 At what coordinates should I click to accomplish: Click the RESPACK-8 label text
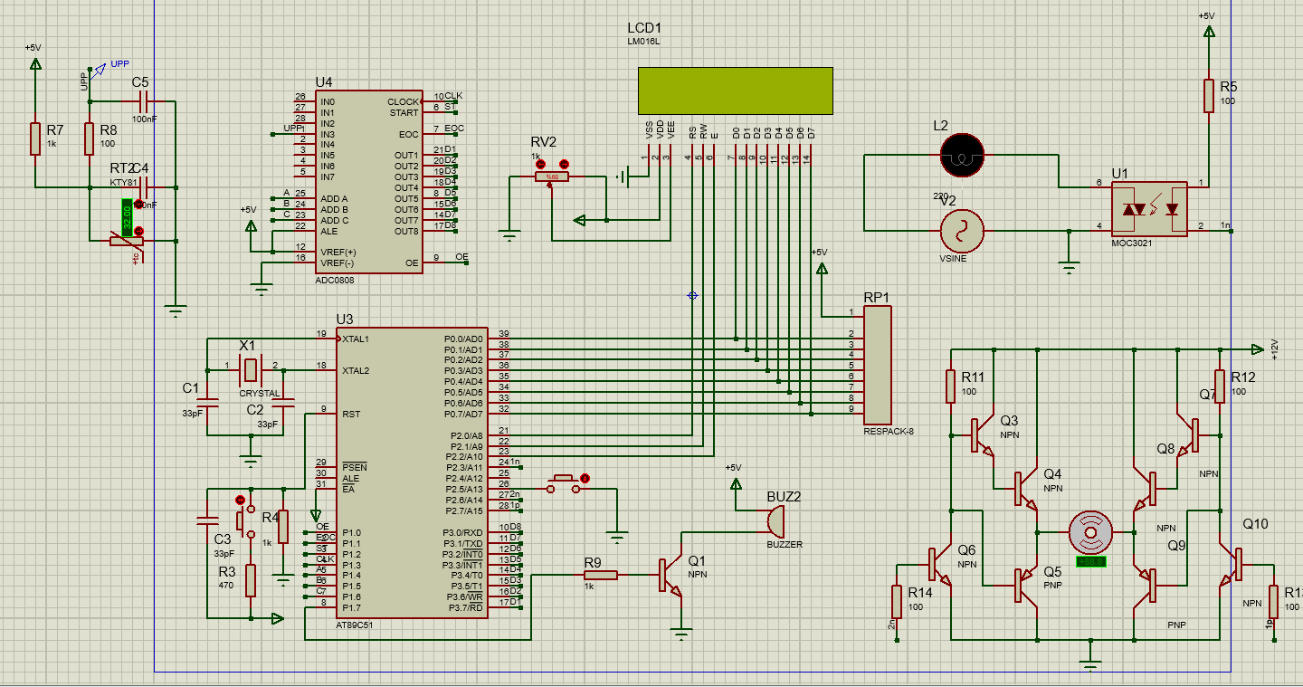(889, 432)
